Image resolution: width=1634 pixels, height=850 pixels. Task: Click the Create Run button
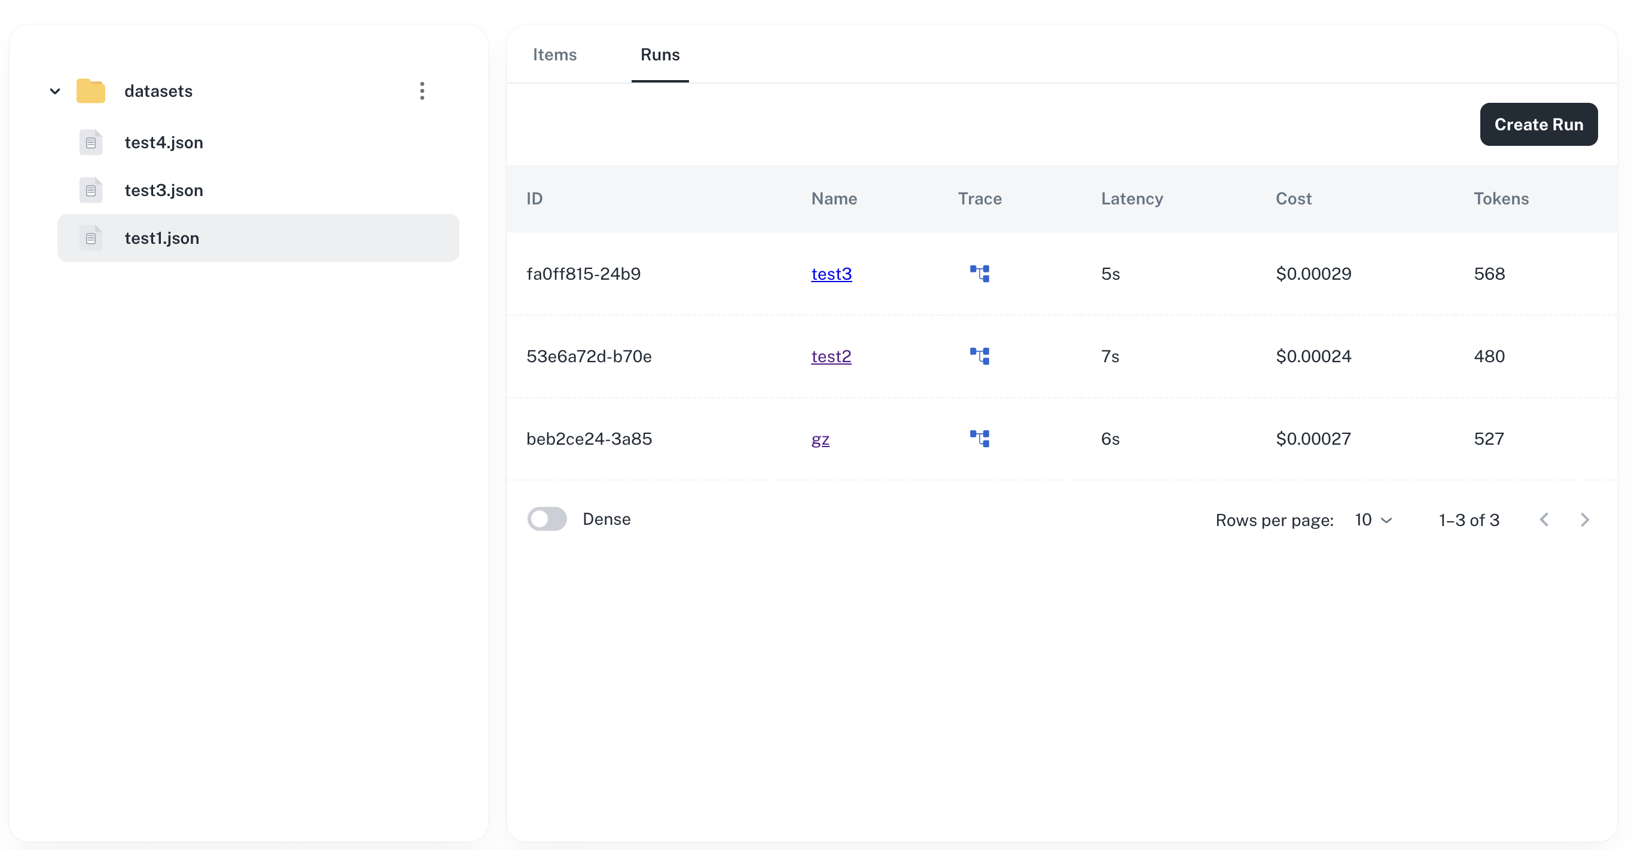pyautogui.click(x=1538, y=124)
